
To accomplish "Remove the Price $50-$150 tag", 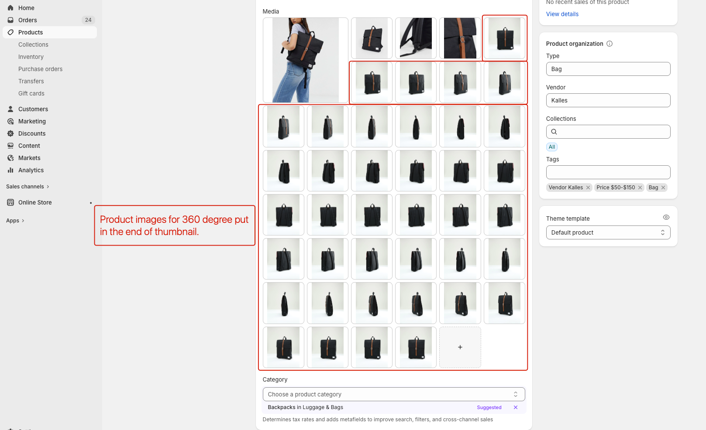I will pyautogui.click(x=640, y=187).
